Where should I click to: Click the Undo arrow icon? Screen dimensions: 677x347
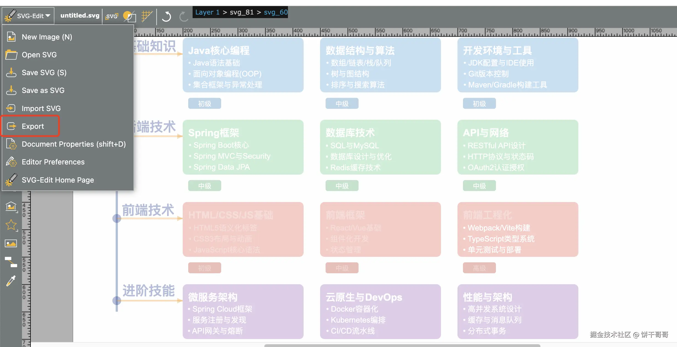click(166, 16)
